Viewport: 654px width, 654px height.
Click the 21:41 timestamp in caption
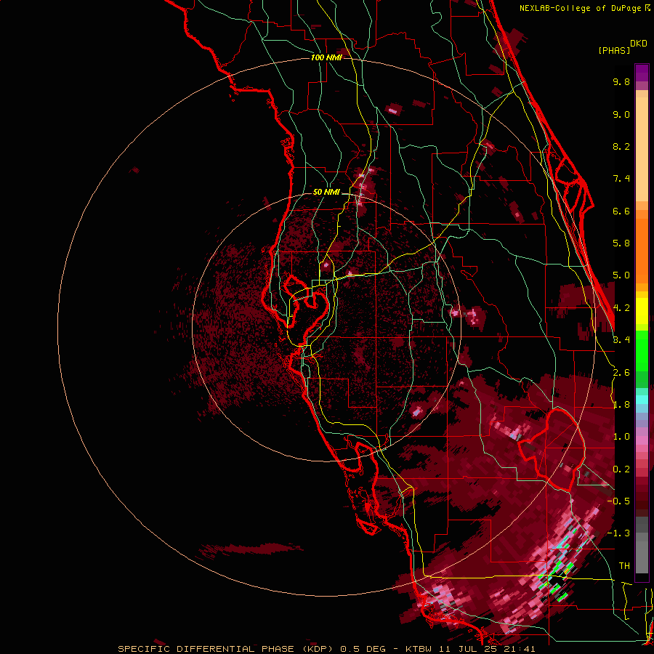point(518,649)
